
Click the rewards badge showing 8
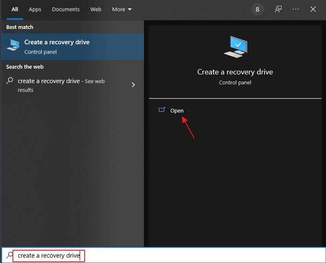[x=258, y=9]
